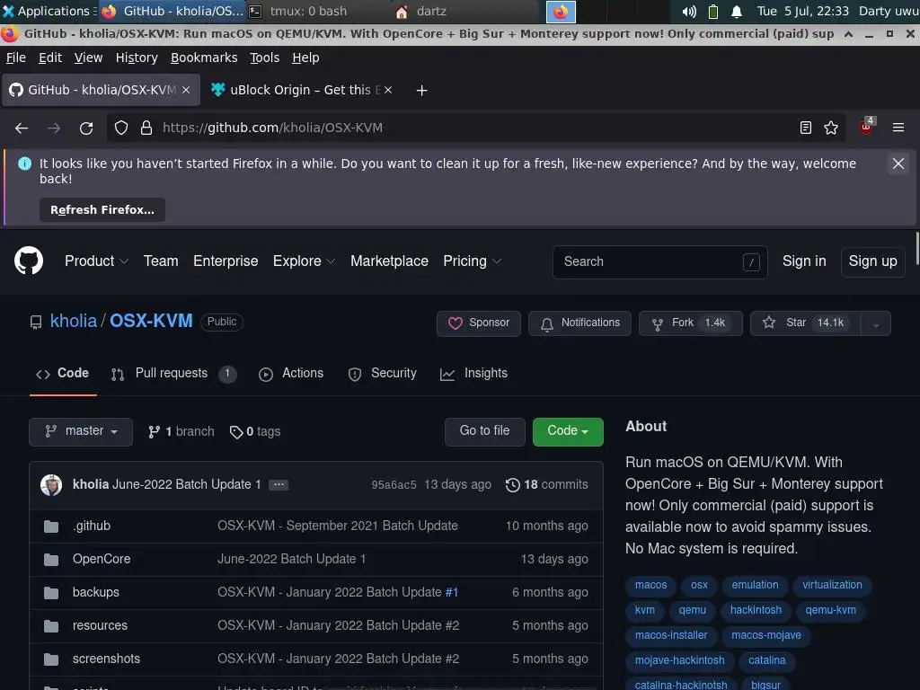920x690 pixels.
Task: Click the URL address bar
Action: pos(475,128)
